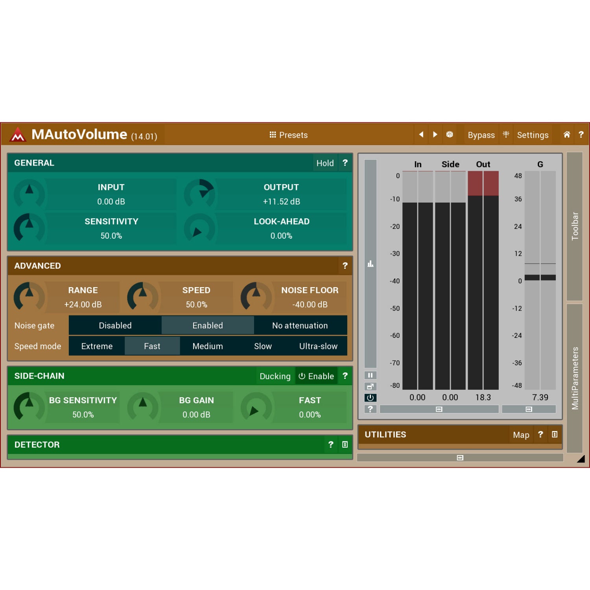Viewport: 590px width, 590px height.
Task: Click the histogram icon on meter strip
Action: (370, 264)
